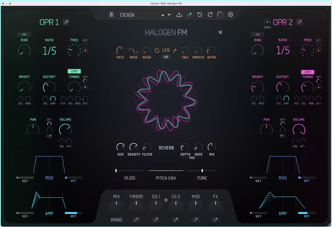Click the LFO tempo value 120
The width and height of the screenshot is (332, 227).
[x=166, y=57]
